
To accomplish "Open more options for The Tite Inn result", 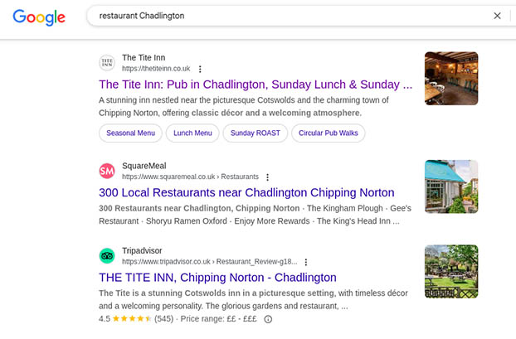I will click(200, 69).
